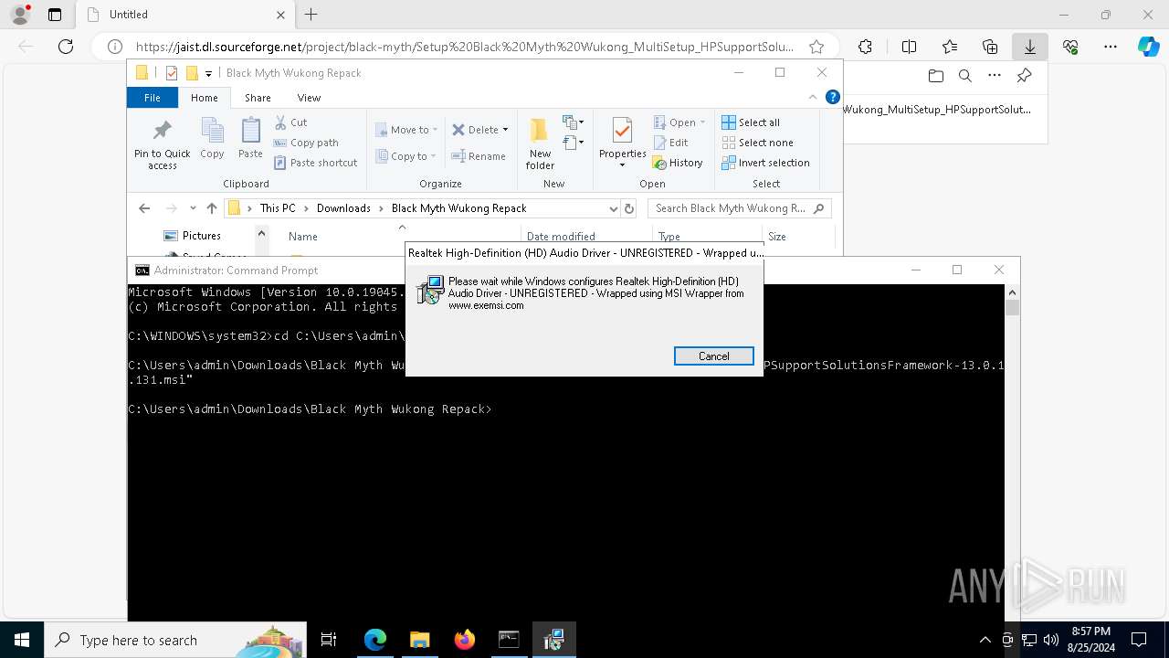The height and width of the screenshot is (658, 1169).
Task: Open Explorer Help question mark icon
Action: click(832, 97)
